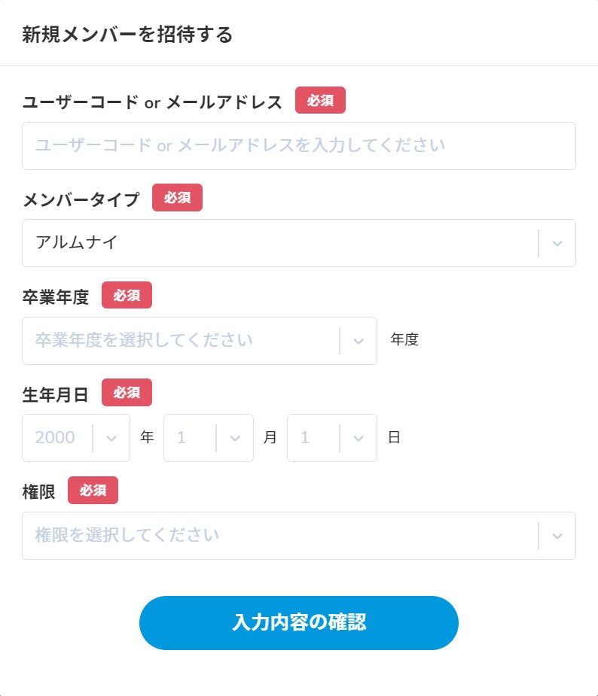Click the 必須 badge next to メンバータイプ label
598x696 pixels.
point(177,198)
